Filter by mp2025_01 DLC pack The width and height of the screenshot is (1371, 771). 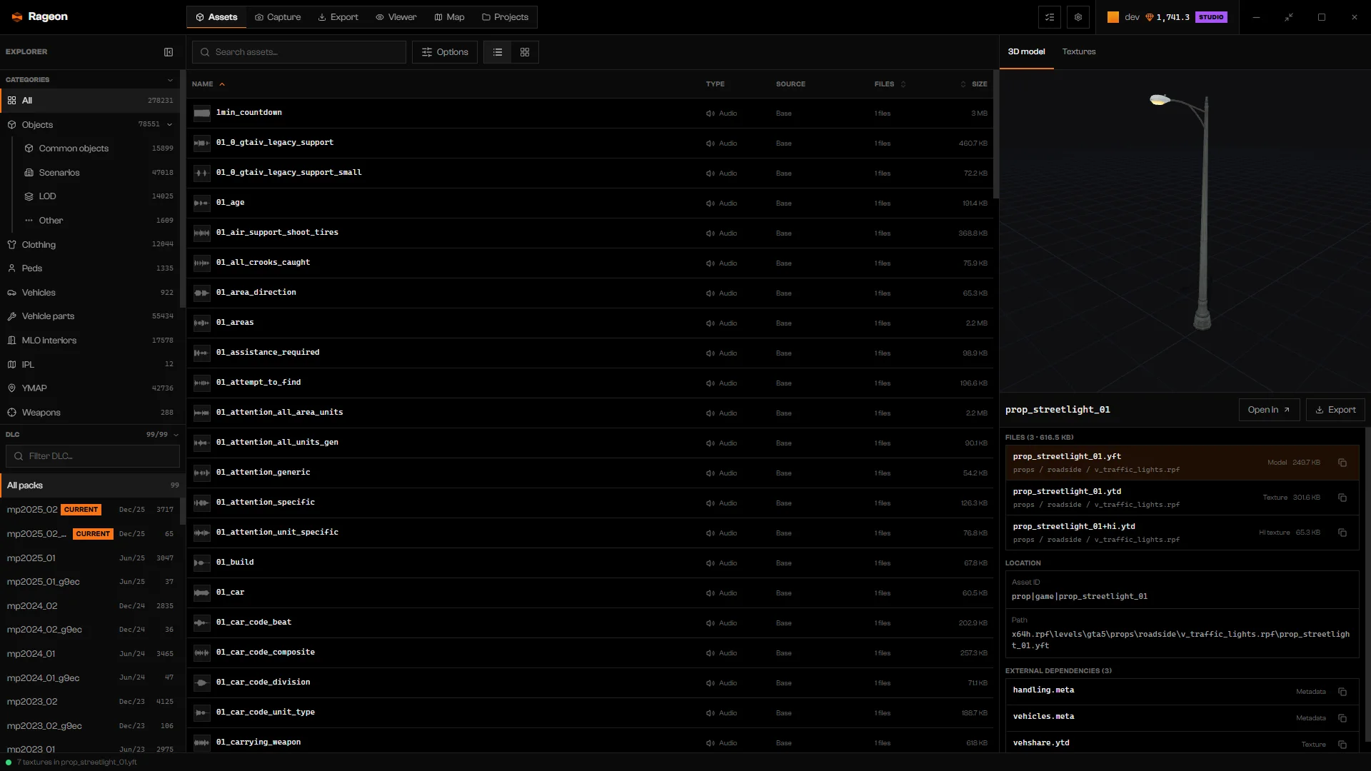90,558
